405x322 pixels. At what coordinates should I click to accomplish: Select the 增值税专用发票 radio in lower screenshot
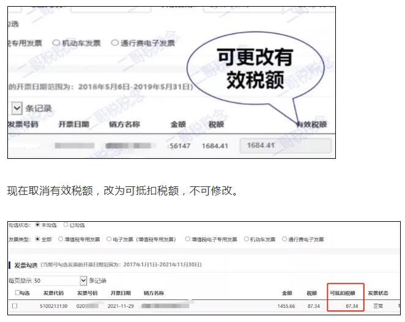coord(61,239)
